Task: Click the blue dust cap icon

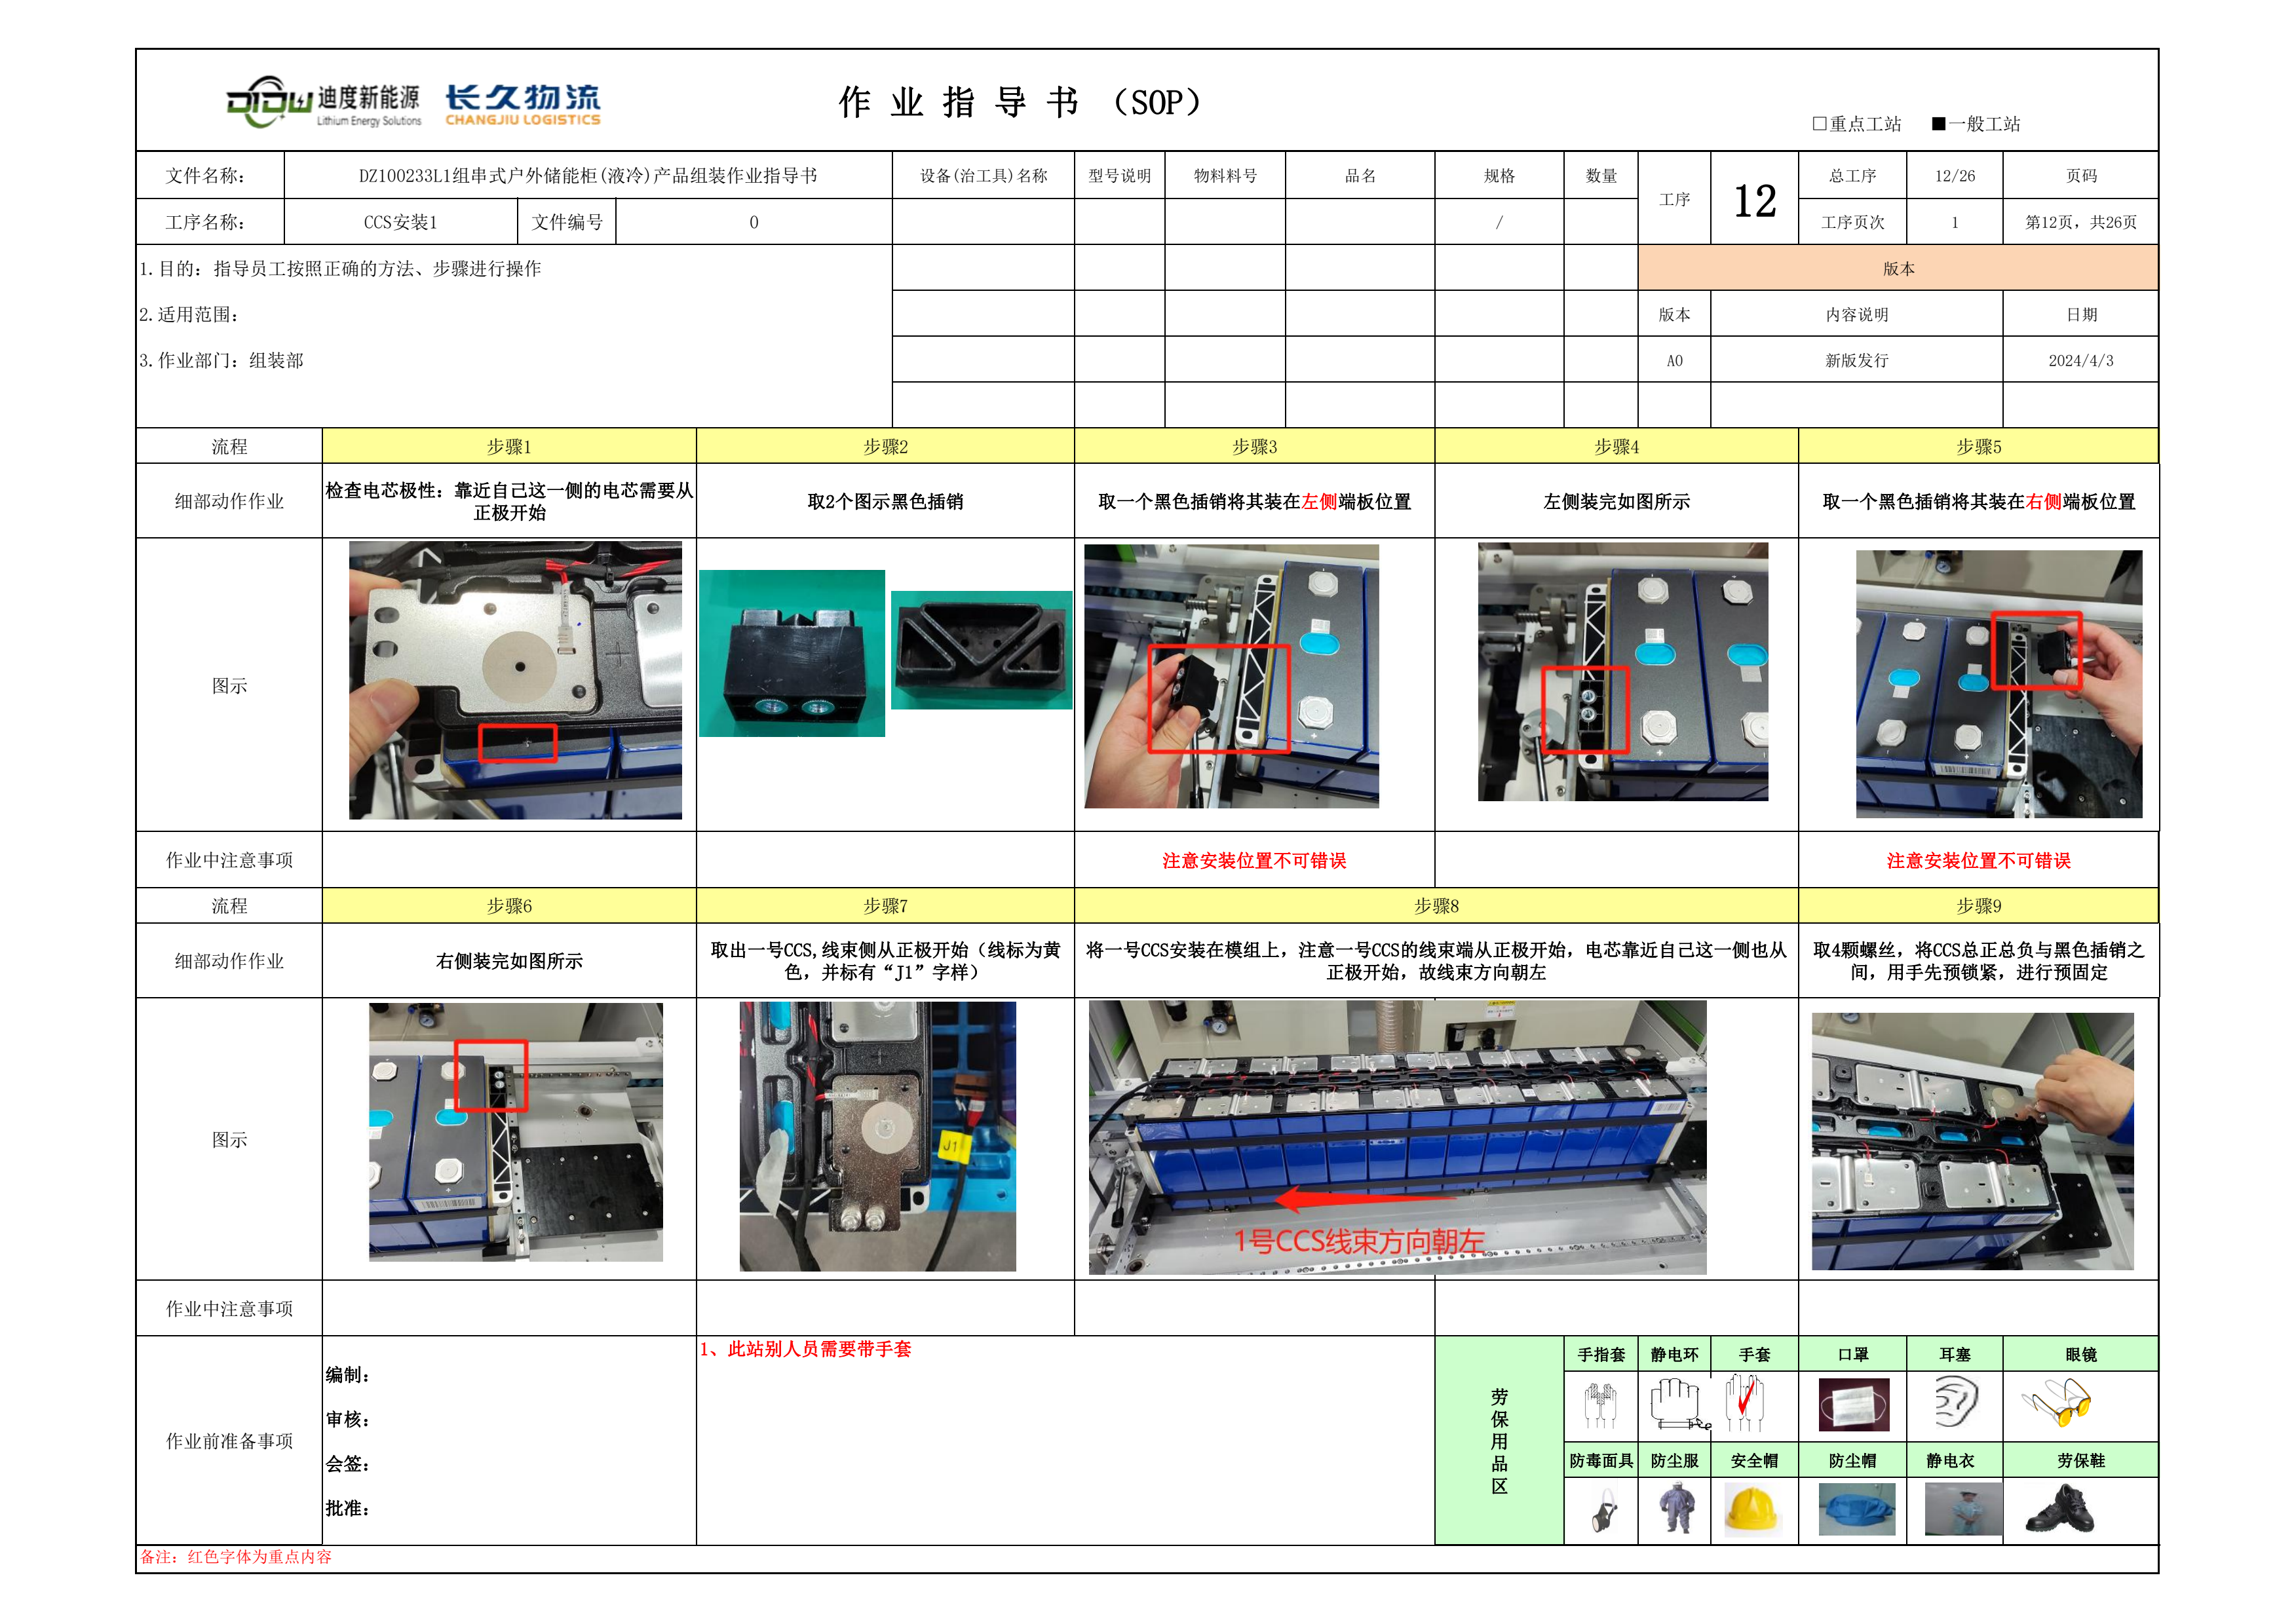Action: pyautogui.click(x=1856, y=1509)
